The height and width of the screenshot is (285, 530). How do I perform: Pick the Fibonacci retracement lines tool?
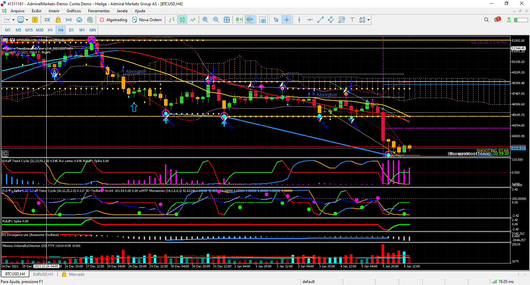[x=342, y=20]
